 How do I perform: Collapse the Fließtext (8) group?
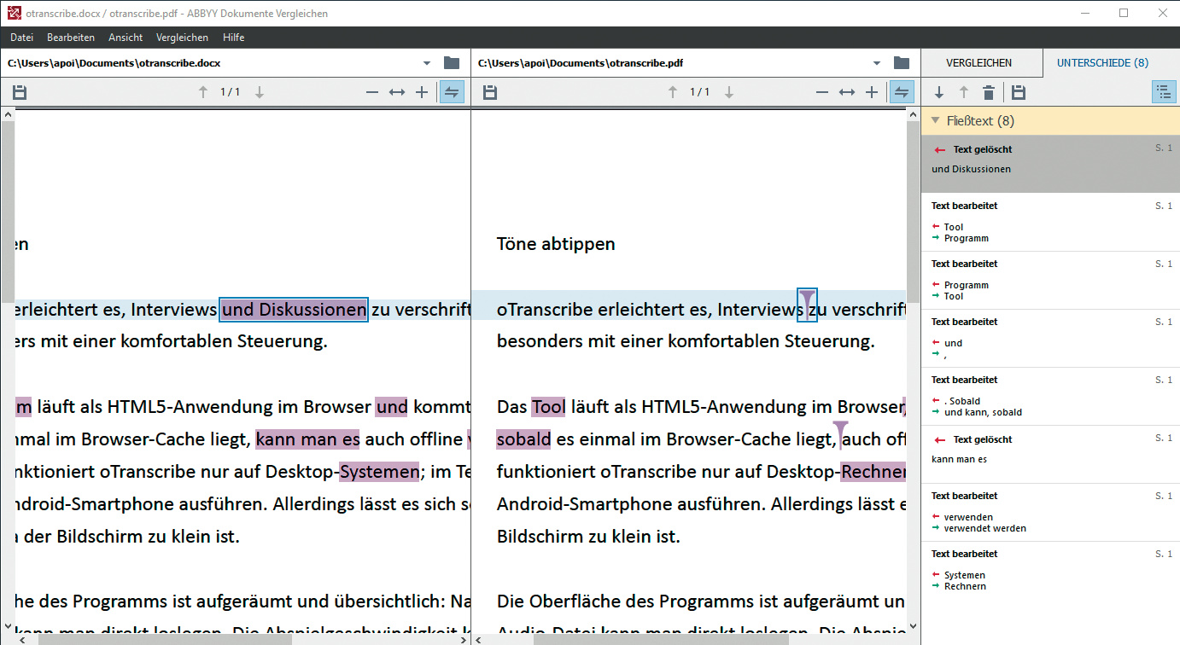[x=937, y=121]
